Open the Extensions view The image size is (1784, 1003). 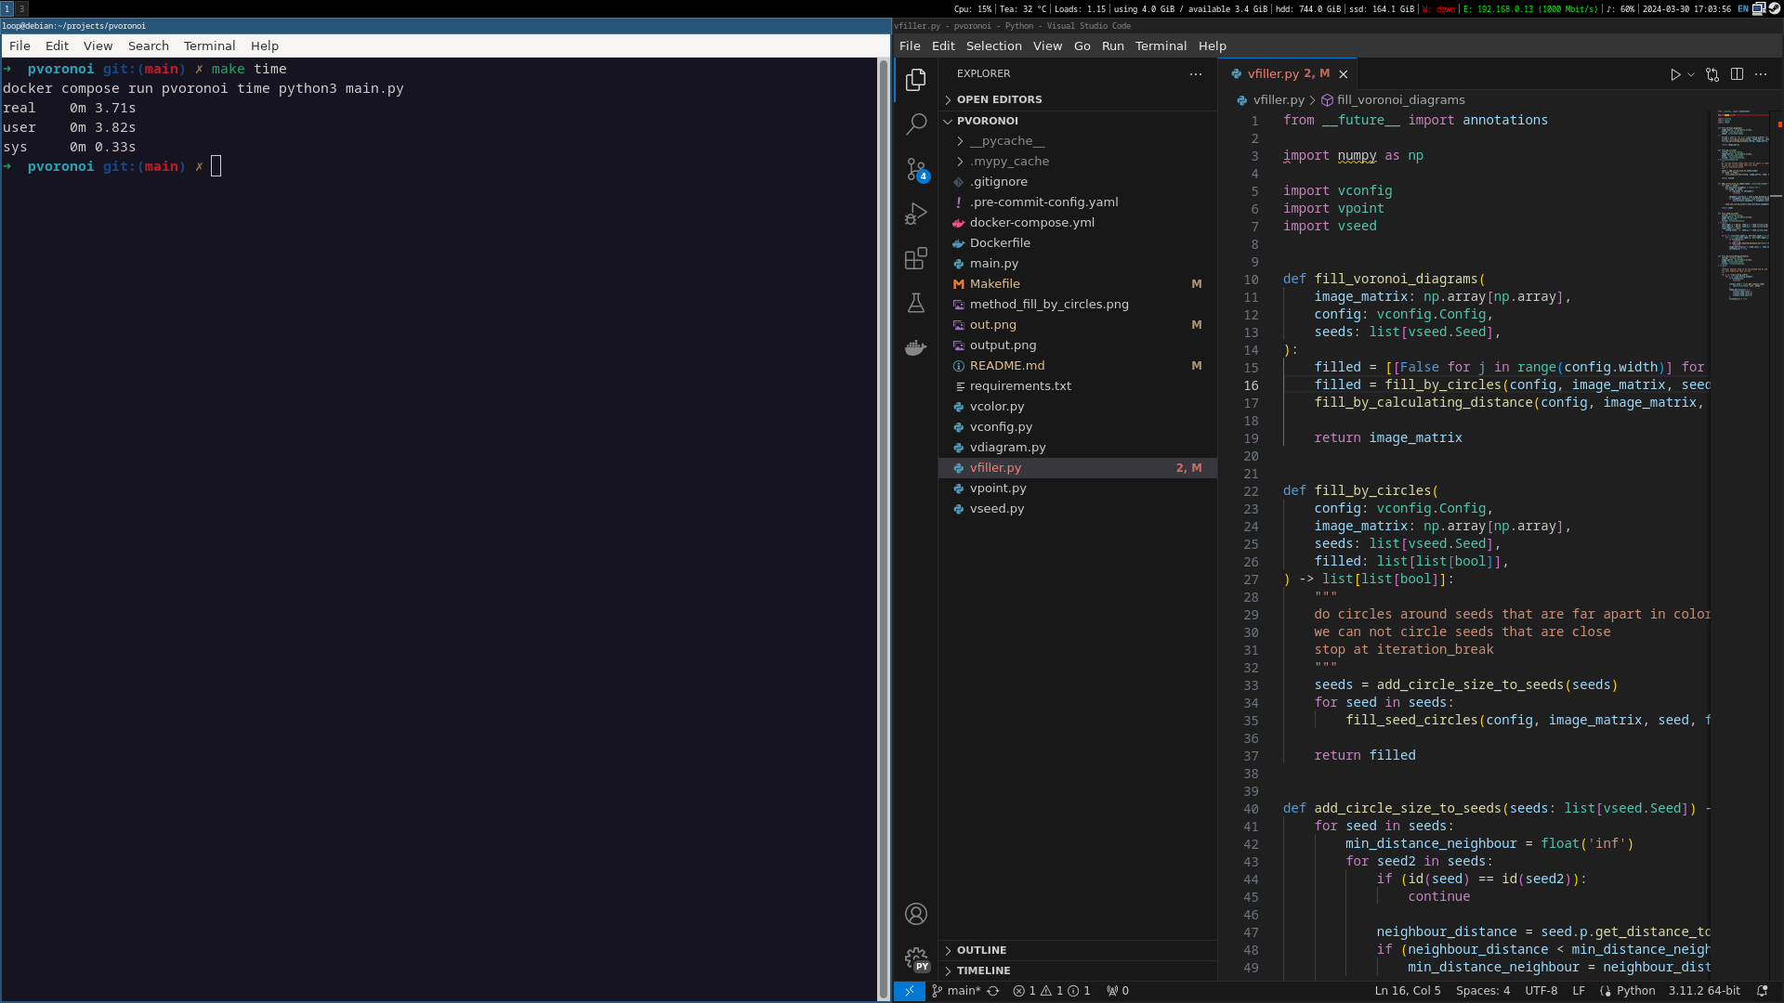[x=916, y=258]
